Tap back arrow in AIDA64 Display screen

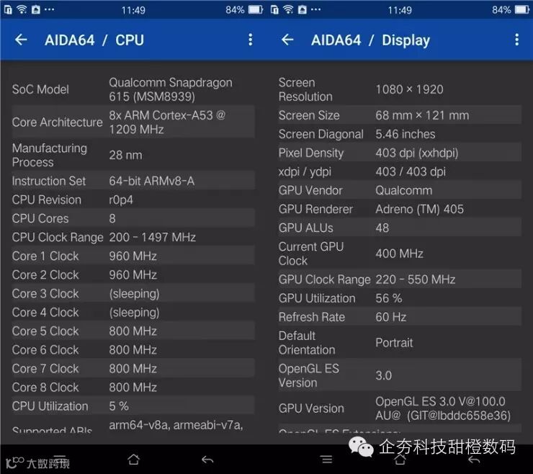tap(287, 40)
